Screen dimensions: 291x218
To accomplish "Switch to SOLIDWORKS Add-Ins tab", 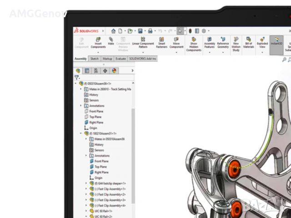I will 142,59.
